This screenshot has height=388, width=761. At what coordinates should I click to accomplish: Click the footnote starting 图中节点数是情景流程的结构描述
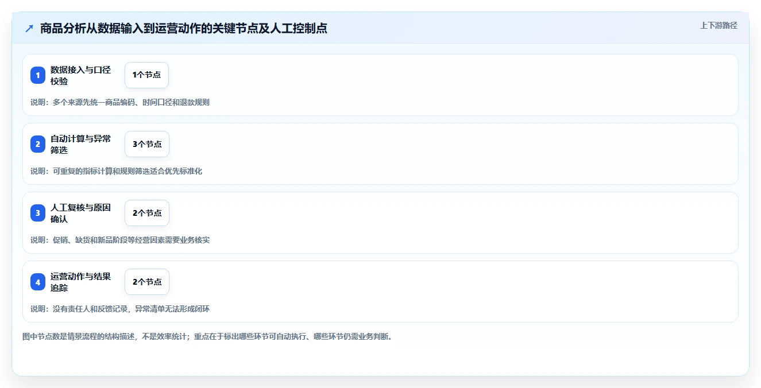click(208, 336)
